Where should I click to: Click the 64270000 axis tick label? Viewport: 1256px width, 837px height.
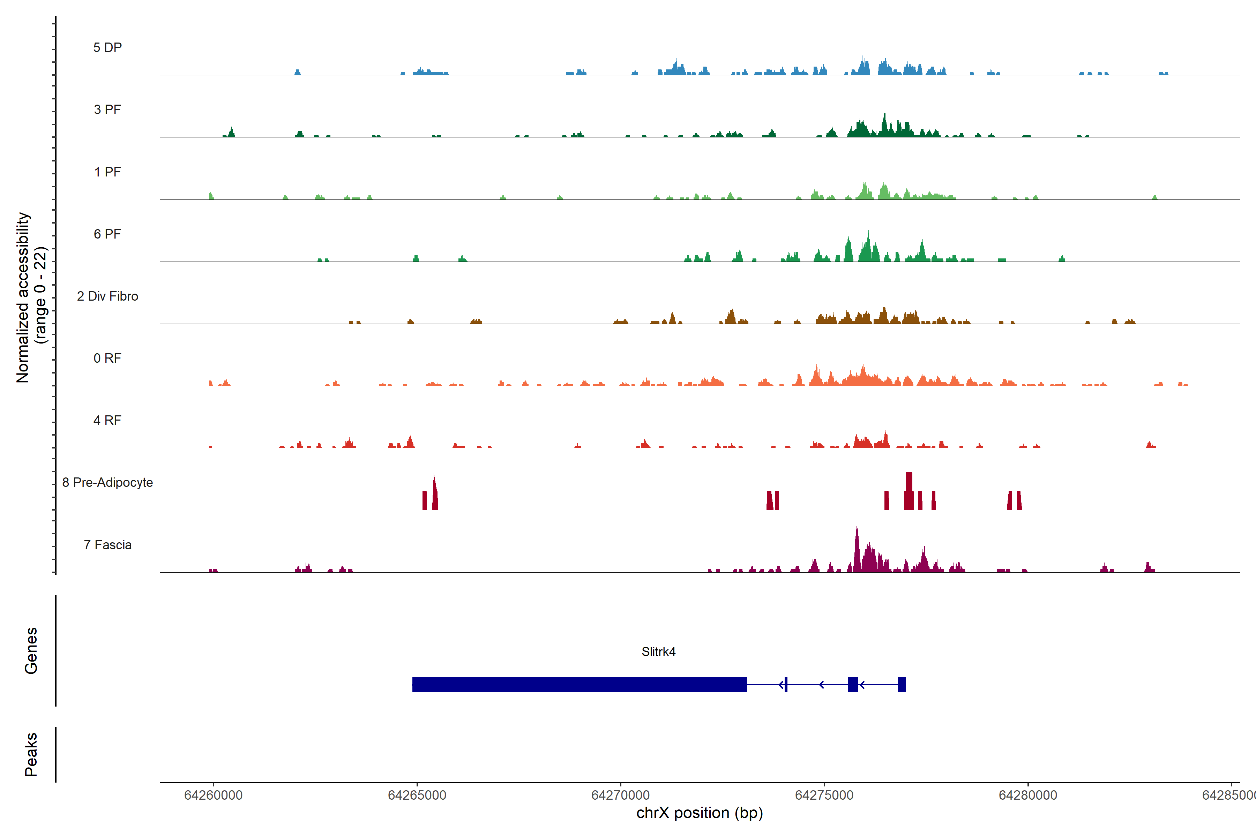coord(621,795)
